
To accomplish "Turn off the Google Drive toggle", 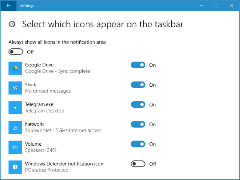I will [138, 65].
